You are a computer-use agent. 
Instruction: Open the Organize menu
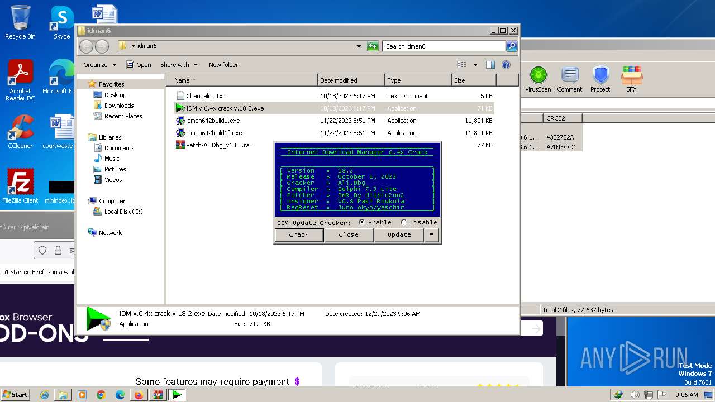coord(99,65)
